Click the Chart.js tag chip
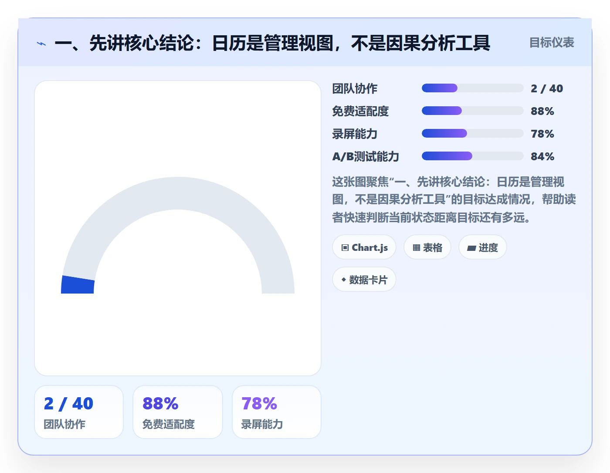This screenshot has width=610, height=473. pyautogui.click(x=364, y=247)
